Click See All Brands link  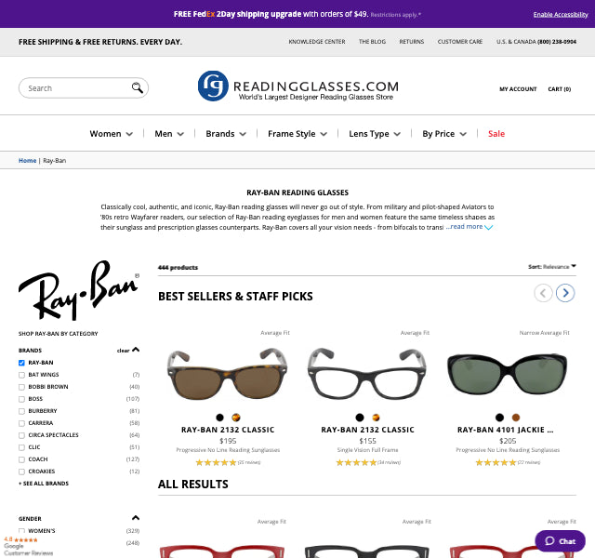(44, 484)
